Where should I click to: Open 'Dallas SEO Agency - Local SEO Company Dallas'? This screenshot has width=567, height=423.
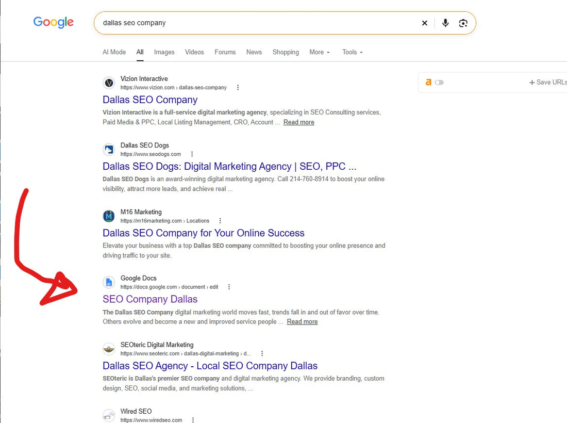click(210, 366)
